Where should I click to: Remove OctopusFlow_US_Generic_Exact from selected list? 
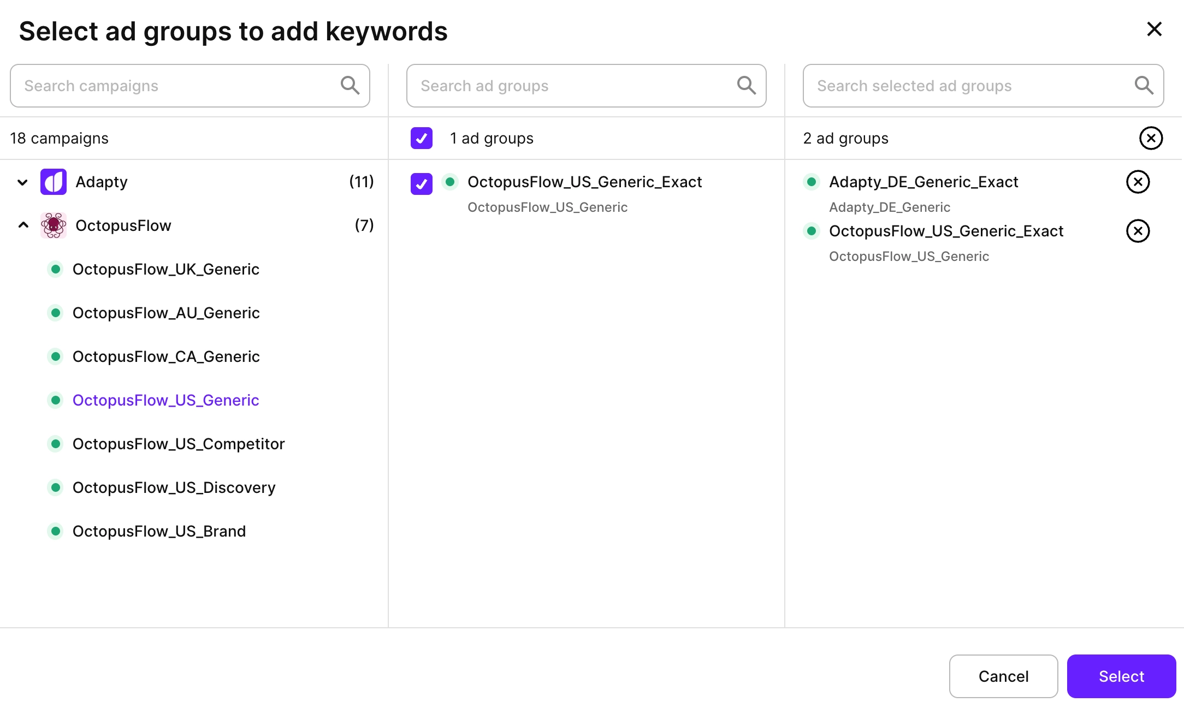[x=1138, y=231]
